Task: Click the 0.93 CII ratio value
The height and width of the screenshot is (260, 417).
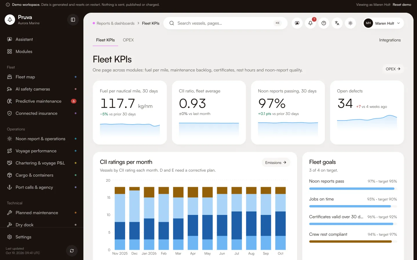Action: pyautogui.click(x=193, y=103)
